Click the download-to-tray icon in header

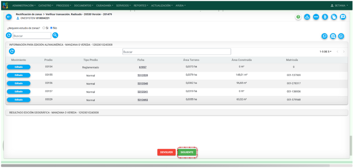tap(307, 17)
